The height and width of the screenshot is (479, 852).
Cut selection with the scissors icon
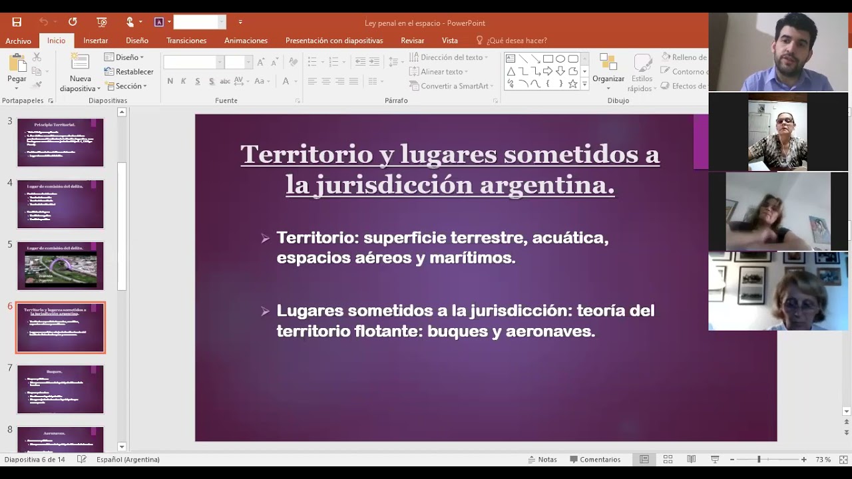37,58
